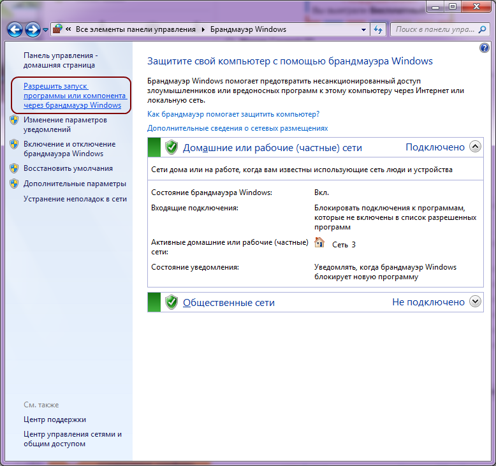496x466 pixels.
Task: Click shield icon beside 'Дополнительные параметры'
Action: (14, 184)
